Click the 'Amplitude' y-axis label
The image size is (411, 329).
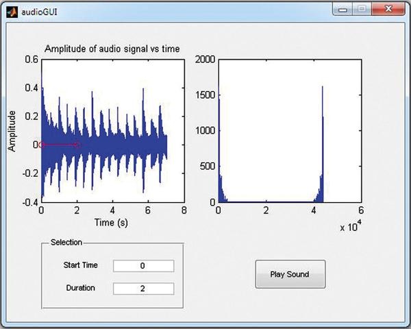pyautogui.click(x=12, y=131)
